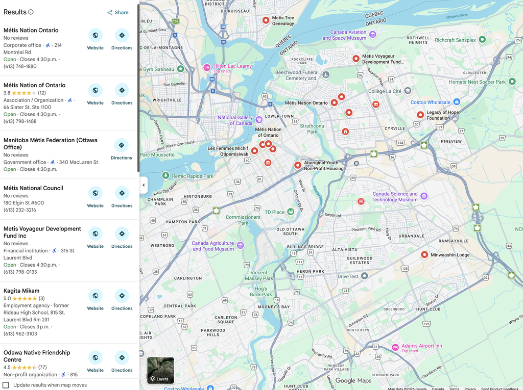The height and width of the screenshot is (390, 523).
Task: Get directions to Manitoba Métis Federation office
Action: tap(122, 145)
